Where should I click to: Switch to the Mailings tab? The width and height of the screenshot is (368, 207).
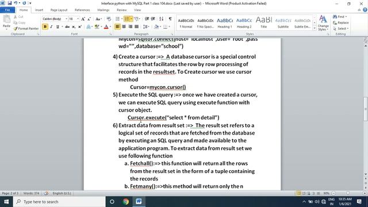(x=103, y=10)
